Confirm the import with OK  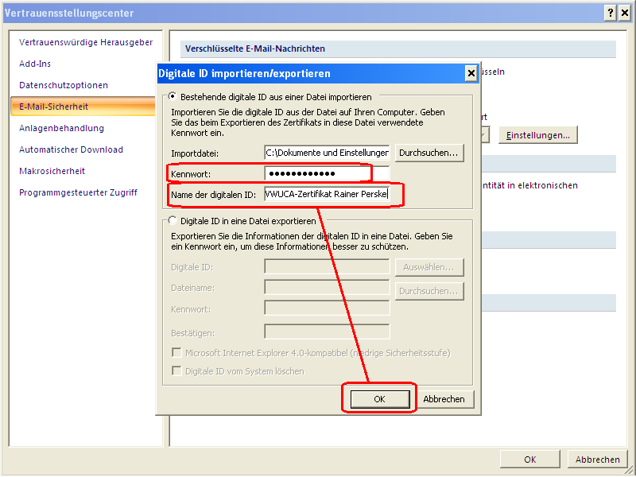pyautogui.click(x=379, y=397)
